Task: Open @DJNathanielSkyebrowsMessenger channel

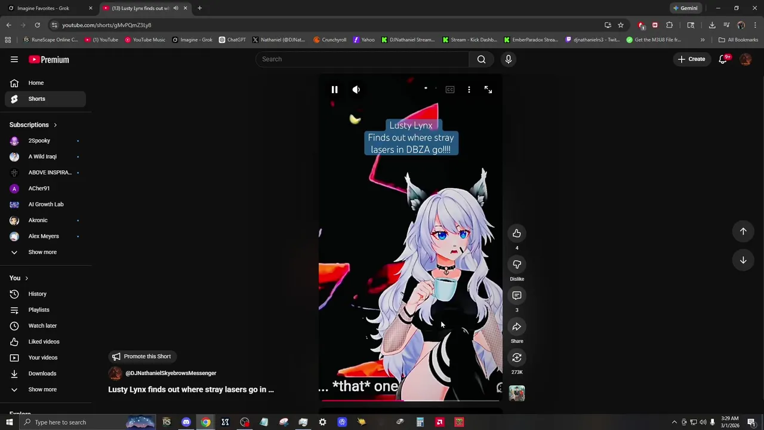Action: (171, 373)
